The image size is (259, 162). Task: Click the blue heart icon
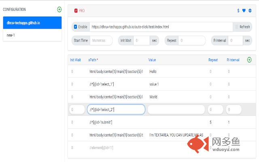(244, 11)
